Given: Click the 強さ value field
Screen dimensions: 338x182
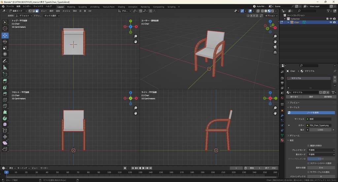Looking at the screenshot, I should [x=320, y=130].
